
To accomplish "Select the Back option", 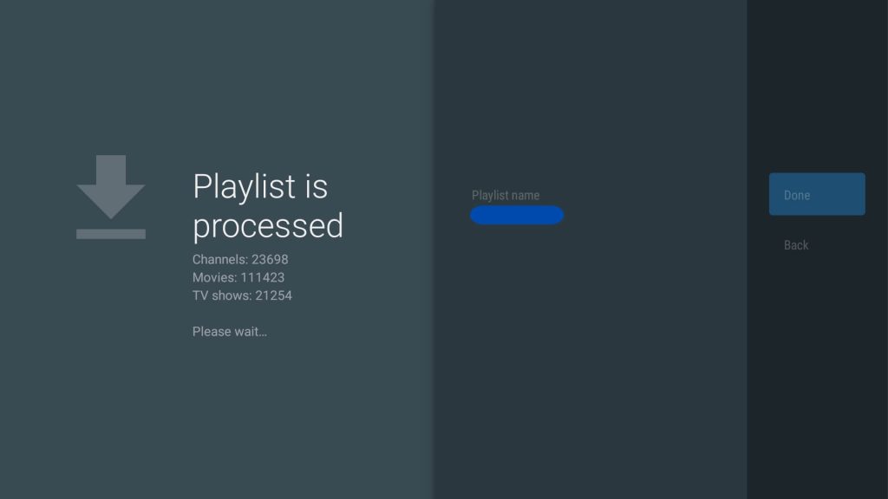I will (796, 245).
